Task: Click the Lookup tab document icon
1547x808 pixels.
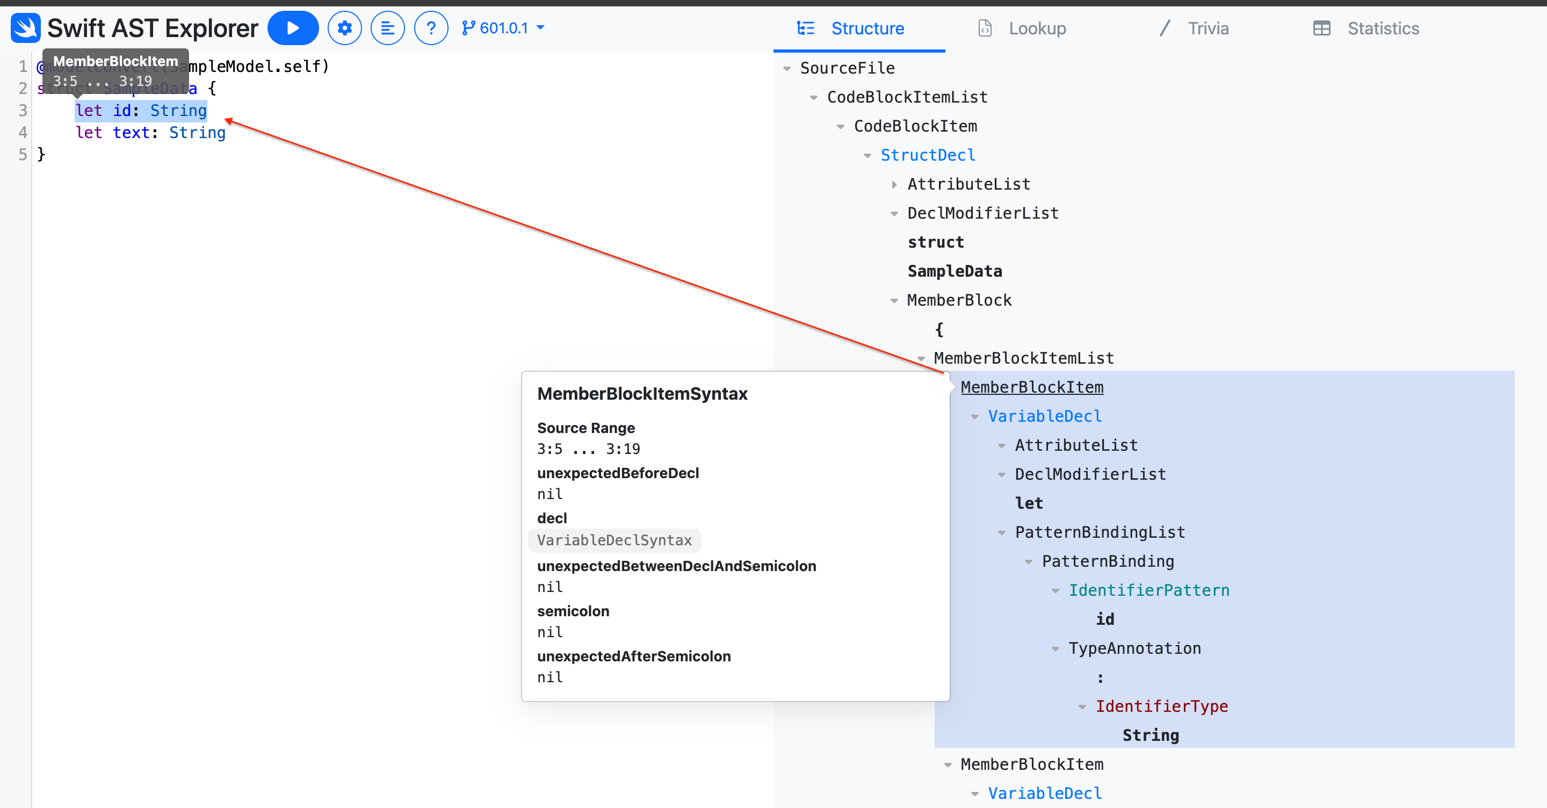Action: click(x=985, y=28)
